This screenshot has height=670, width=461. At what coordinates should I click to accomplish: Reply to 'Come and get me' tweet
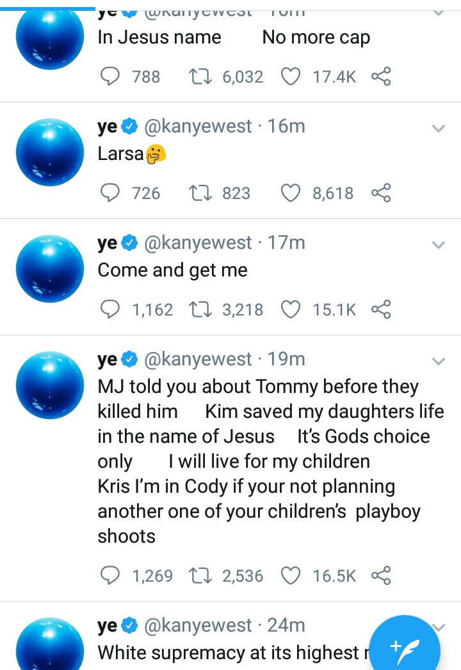click(111, 310)
